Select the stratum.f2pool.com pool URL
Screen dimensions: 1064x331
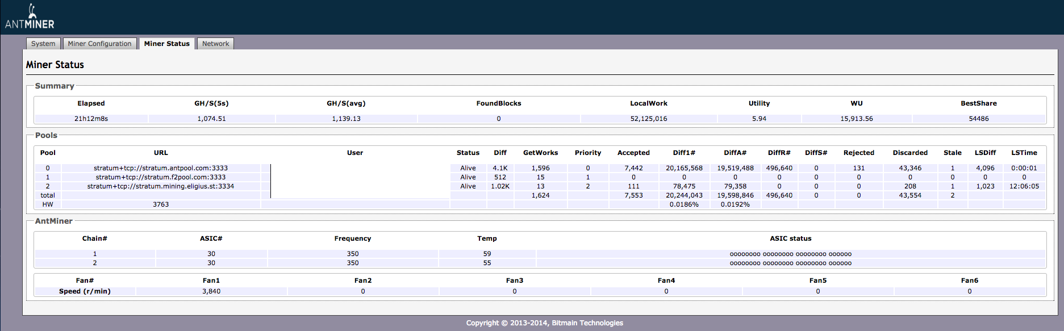pyautogui.click(x=161, y=177)
